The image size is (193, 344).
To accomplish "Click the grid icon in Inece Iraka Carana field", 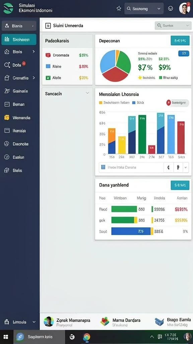I will 103,167.
